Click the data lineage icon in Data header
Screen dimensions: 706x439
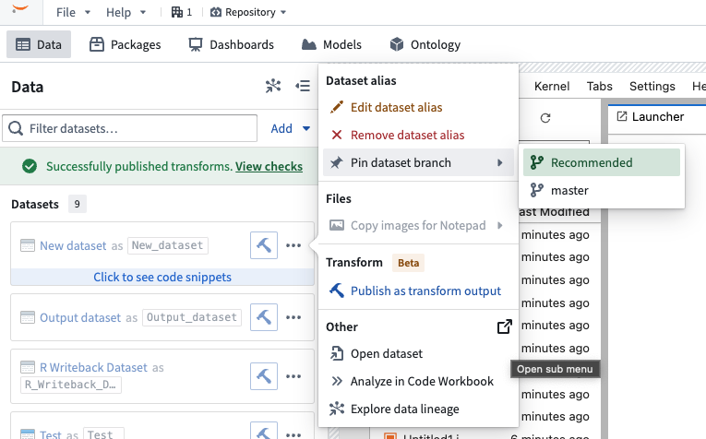click(x=273, y=86)
